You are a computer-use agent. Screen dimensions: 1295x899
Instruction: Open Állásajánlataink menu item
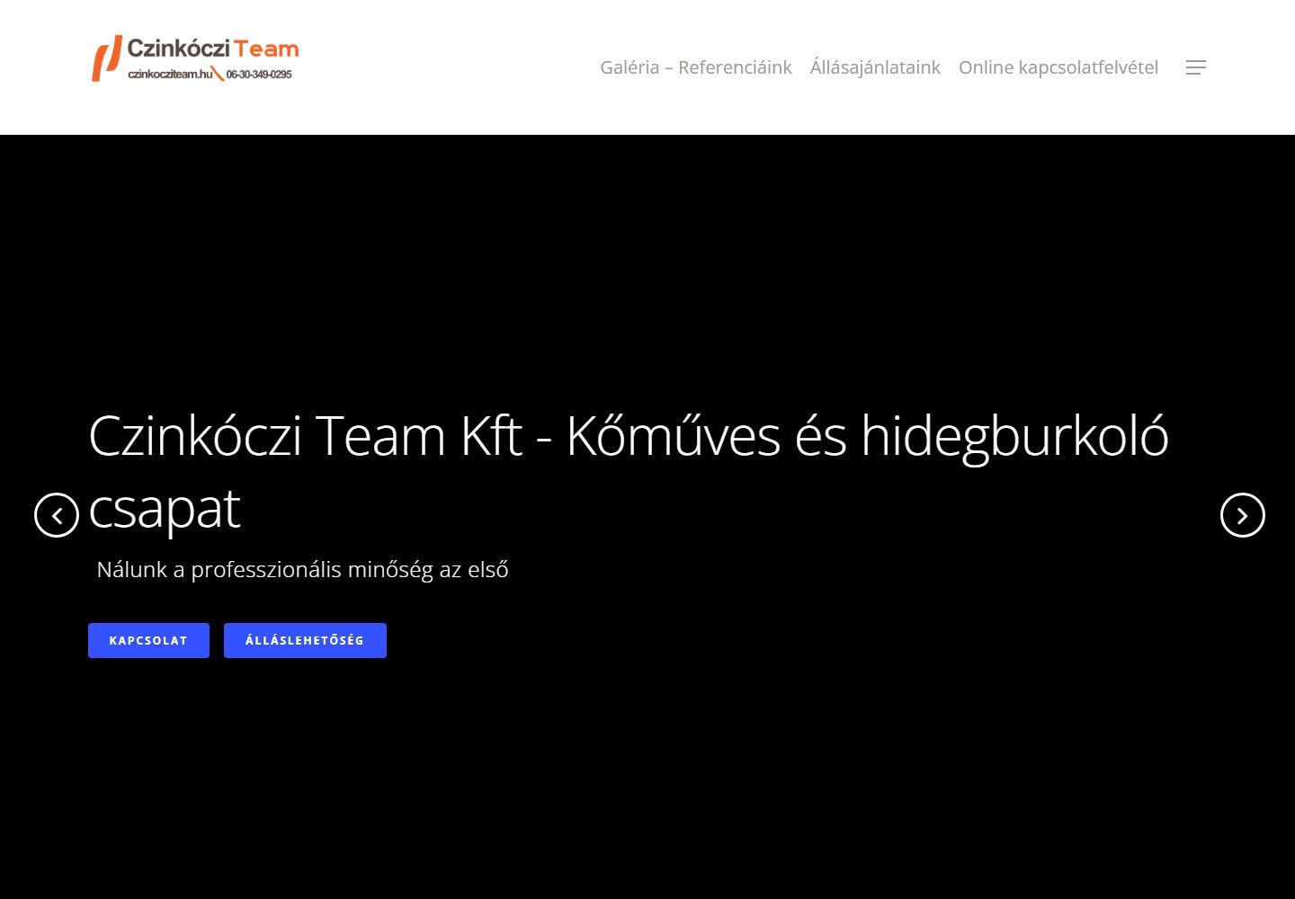875,67
